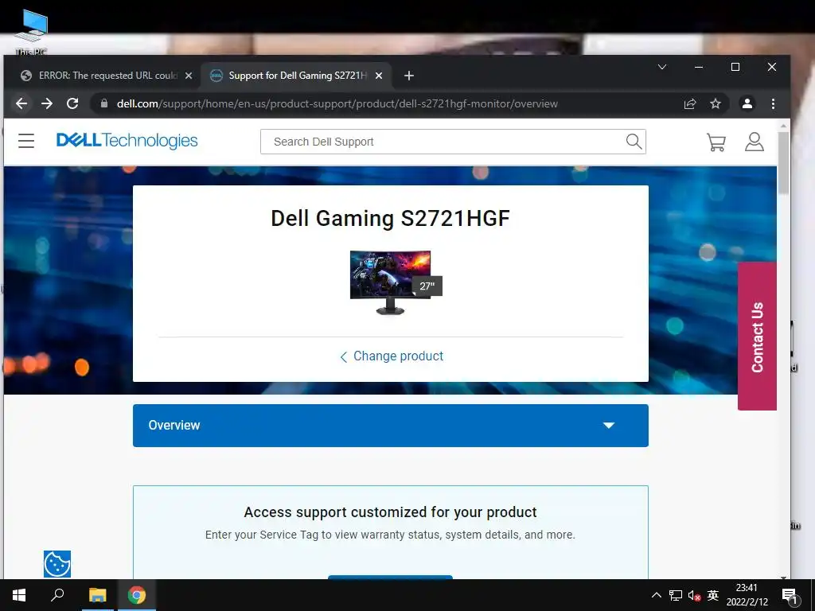Switch the input language indicator

pyautogui.click(x=712, y=595)
